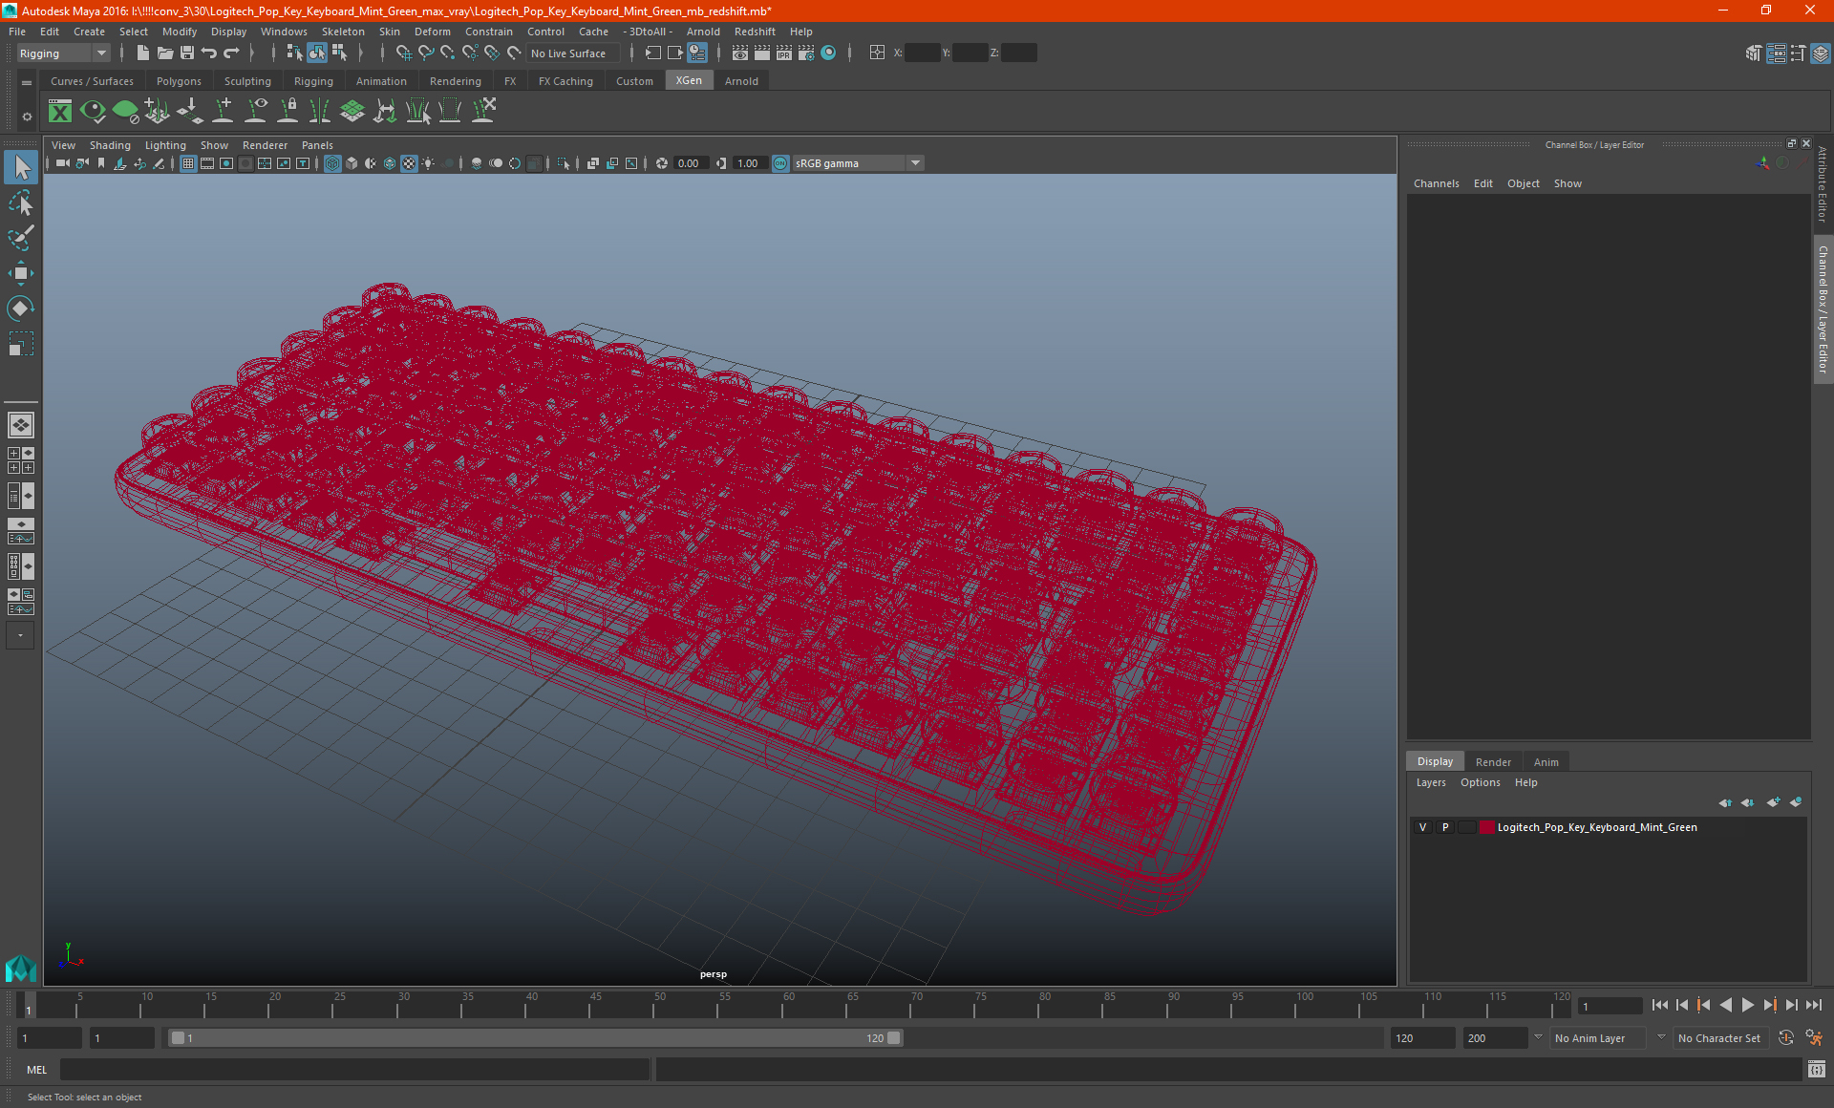Open the Shading viewport menu
This screenshot has height=1108, width=1834.
point(110,145)
